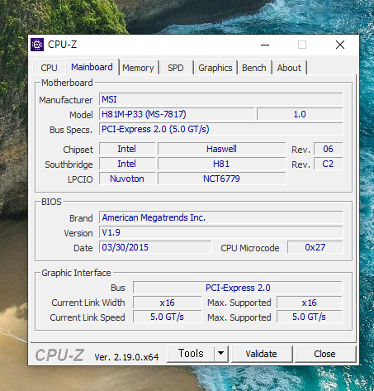Open the Memory tab
Viewport: 374px width, 391px height.
pyautogui.click(x=138, y=68)
